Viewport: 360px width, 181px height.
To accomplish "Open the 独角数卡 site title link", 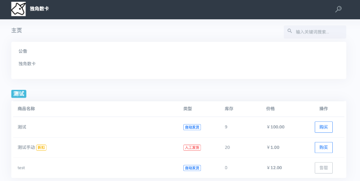I will tap(39, 9).
